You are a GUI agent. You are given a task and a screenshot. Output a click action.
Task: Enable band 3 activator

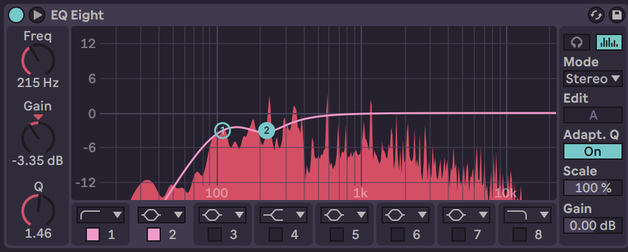coord(215,234)
